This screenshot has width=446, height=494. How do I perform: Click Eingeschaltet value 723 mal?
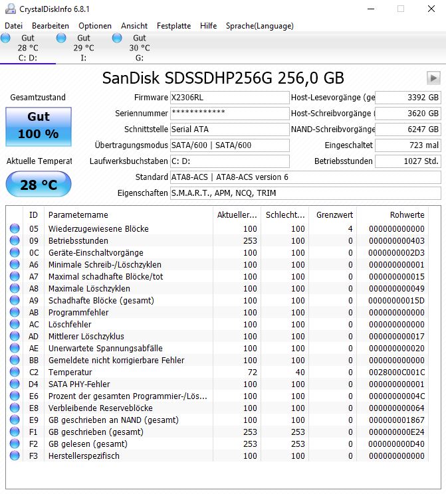[x=408, y=145]
